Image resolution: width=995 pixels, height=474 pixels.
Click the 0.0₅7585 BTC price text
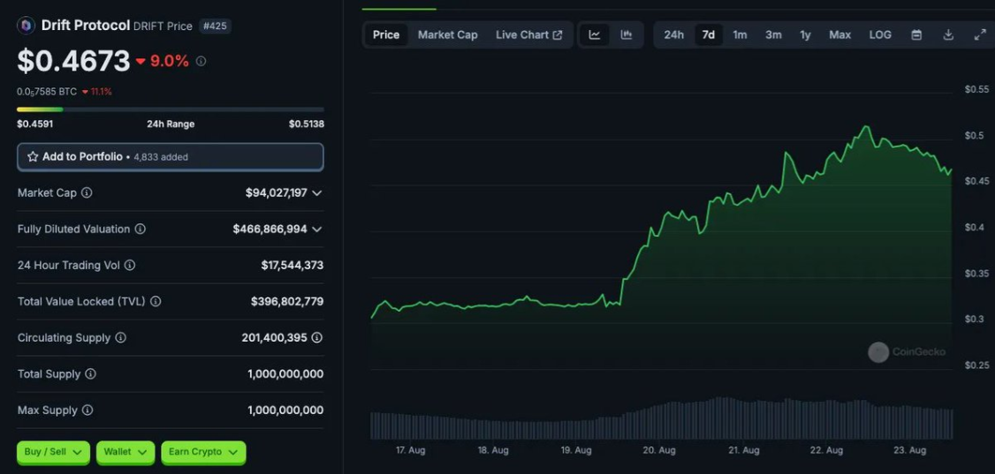point(47,92)
